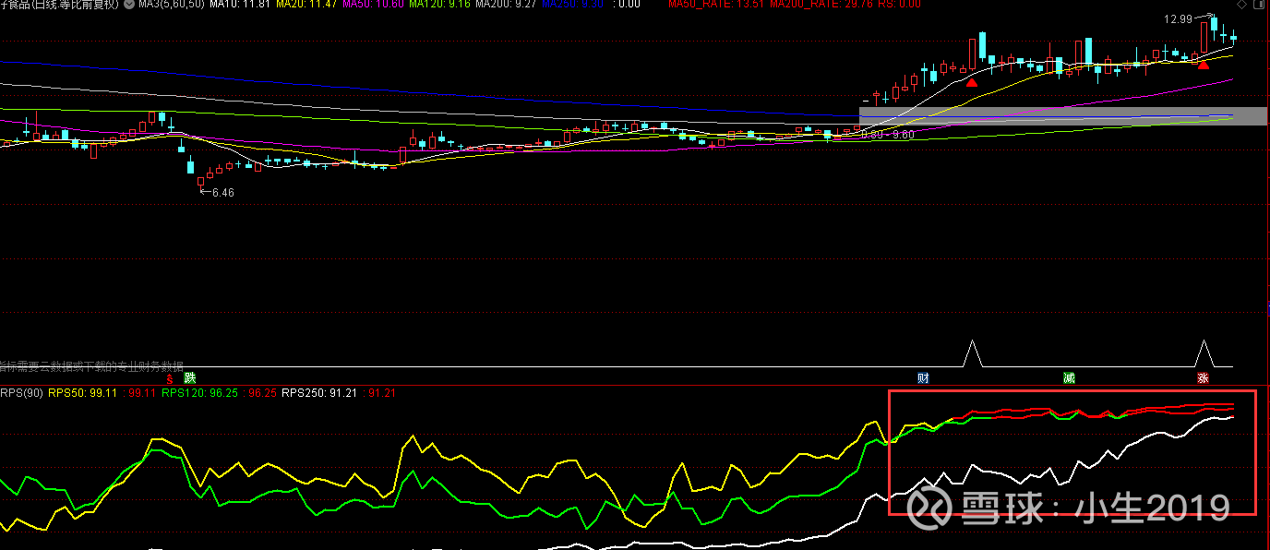Click the green RPS120: 96.25 value
This screenshot has width=1270, height=550.
pos(199,393)
